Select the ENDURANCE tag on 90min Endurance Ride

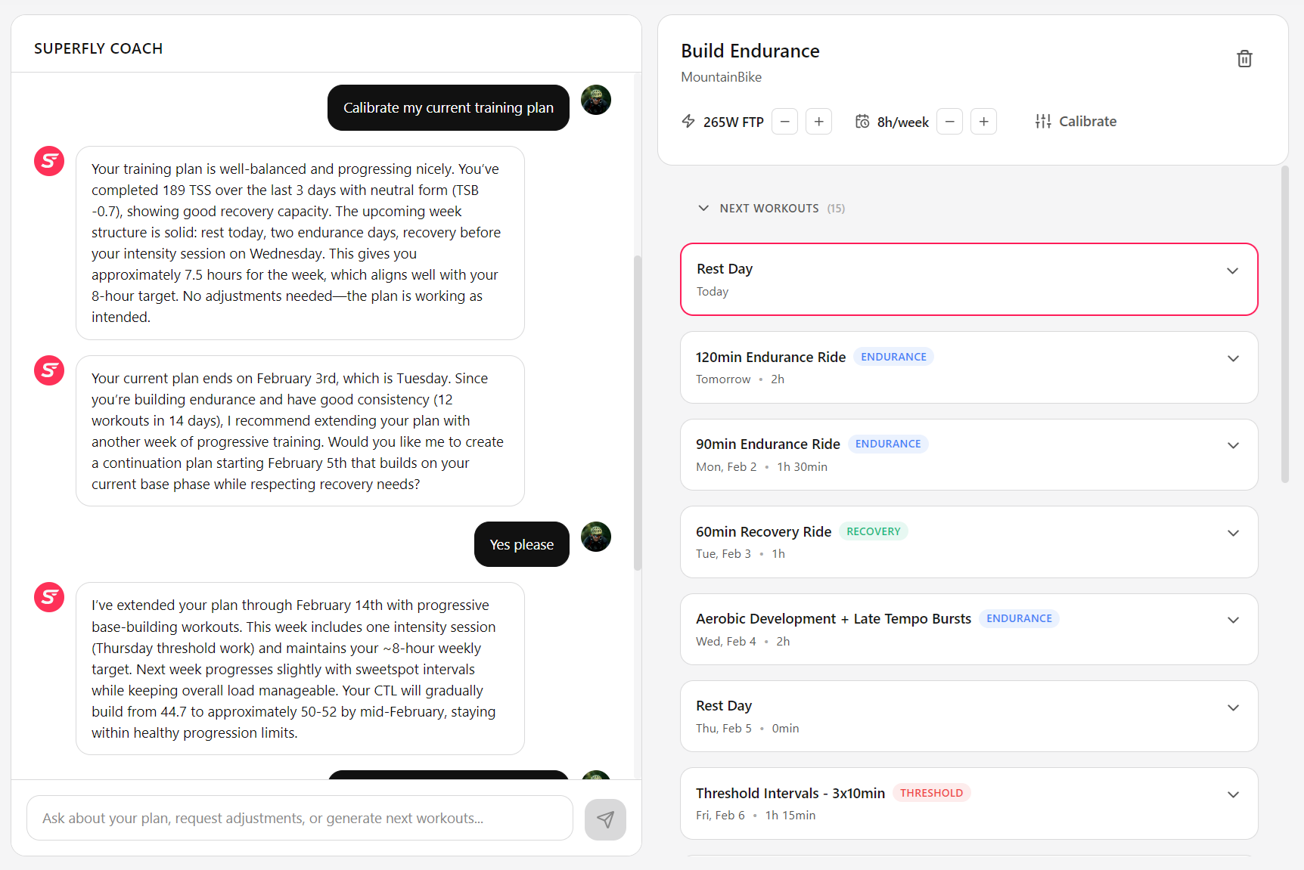[888, 444]
